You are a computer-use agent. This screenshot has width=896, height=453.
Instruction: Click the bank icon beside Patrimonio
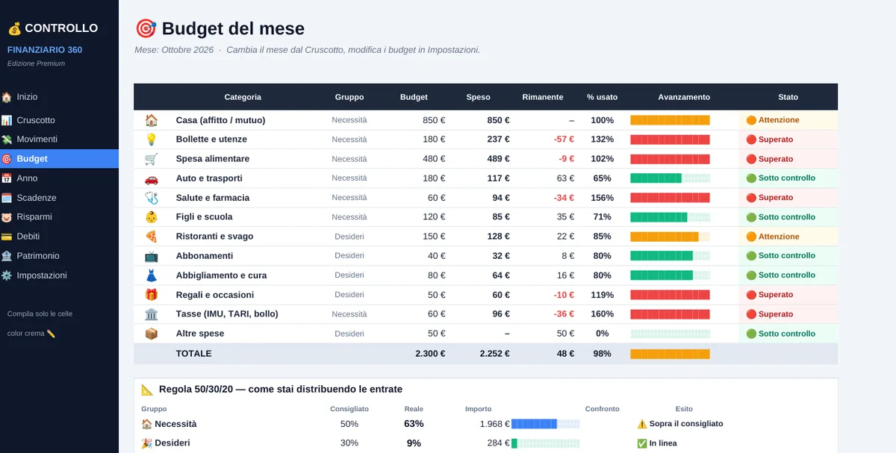(7, 256)
